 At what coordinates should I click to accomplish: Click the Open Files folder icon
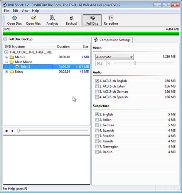coord(34,18)
